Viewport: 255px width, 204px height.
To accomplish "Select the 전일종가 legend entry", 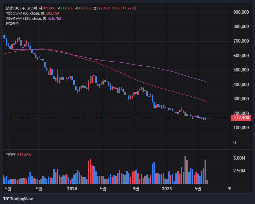I will pos(12,24).
